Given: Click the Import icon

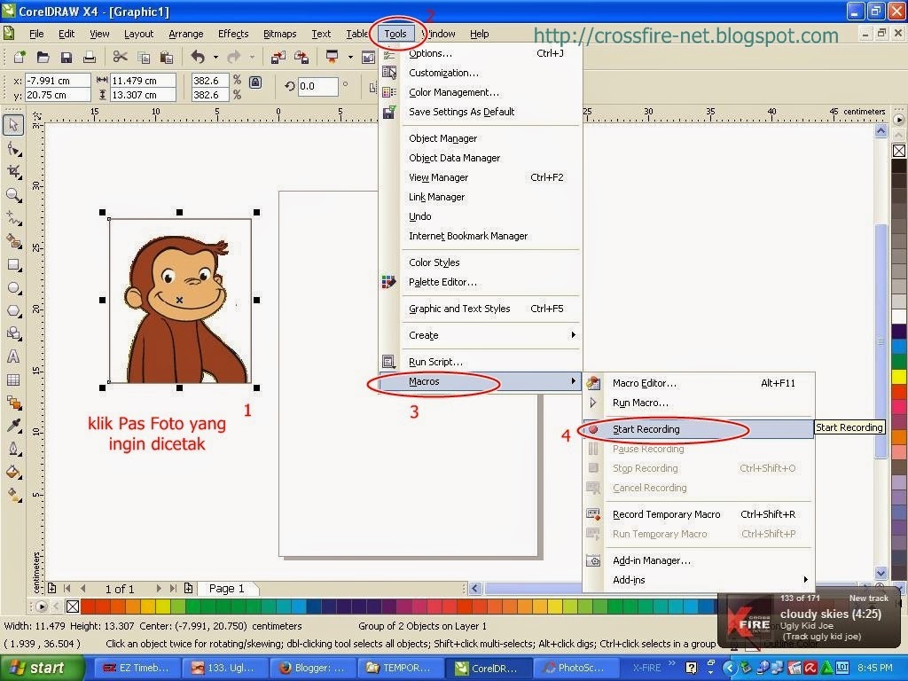Looking at the screenshot, I should pyautogui.click(x=278, y=57).
